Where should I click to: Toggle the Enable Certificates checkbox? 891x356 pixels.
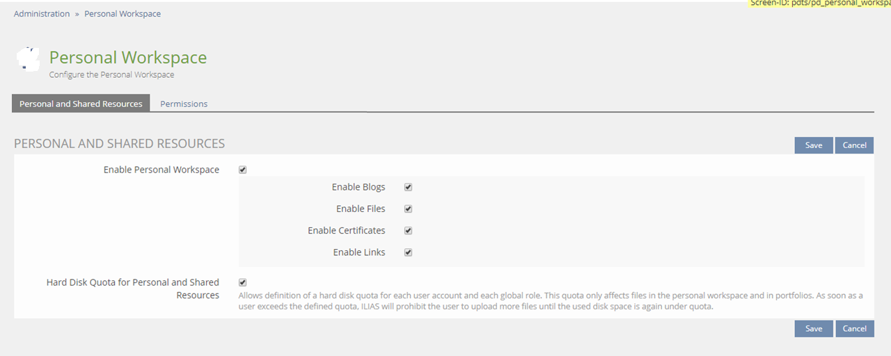[409, 230]
